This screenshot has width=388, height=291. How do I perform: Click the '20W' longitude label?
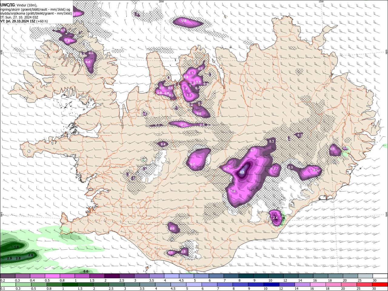[x=161, y=2]
